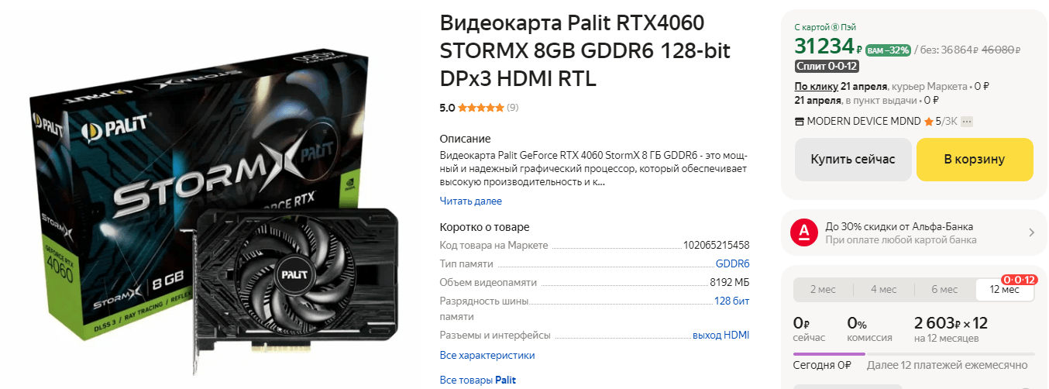Open the GDDR6 memory type link
This screenshot has width=1049, height=389.
pos(732,264)
